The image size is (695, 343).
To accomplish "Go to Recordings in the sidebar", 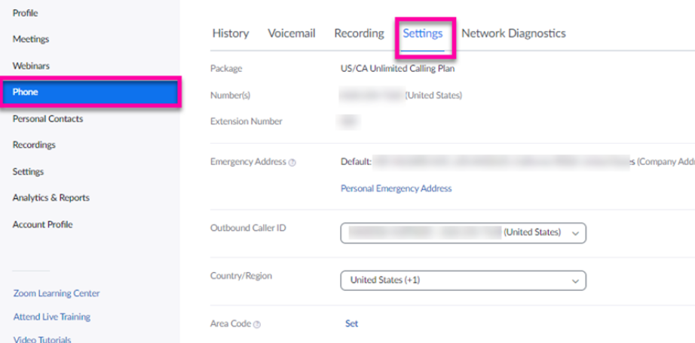I will 34,145.
